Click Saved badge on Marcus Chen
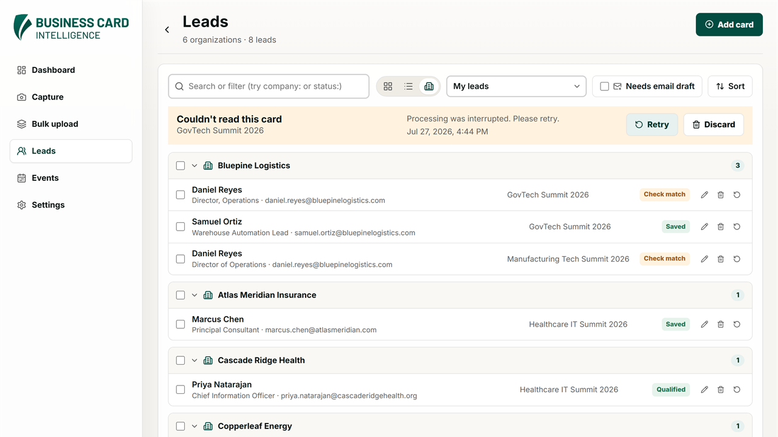778x437 pixels. click(x=676, y=324)
